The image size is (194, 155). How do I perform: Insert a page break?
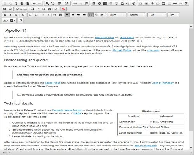point(128,3)
